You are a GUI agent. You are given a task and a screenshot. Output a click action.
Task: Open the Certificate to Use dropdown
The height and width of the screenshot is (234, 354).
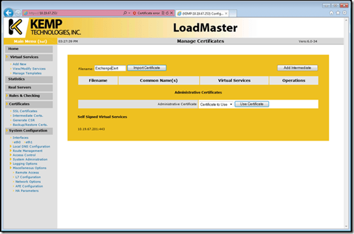coord(216,104)
